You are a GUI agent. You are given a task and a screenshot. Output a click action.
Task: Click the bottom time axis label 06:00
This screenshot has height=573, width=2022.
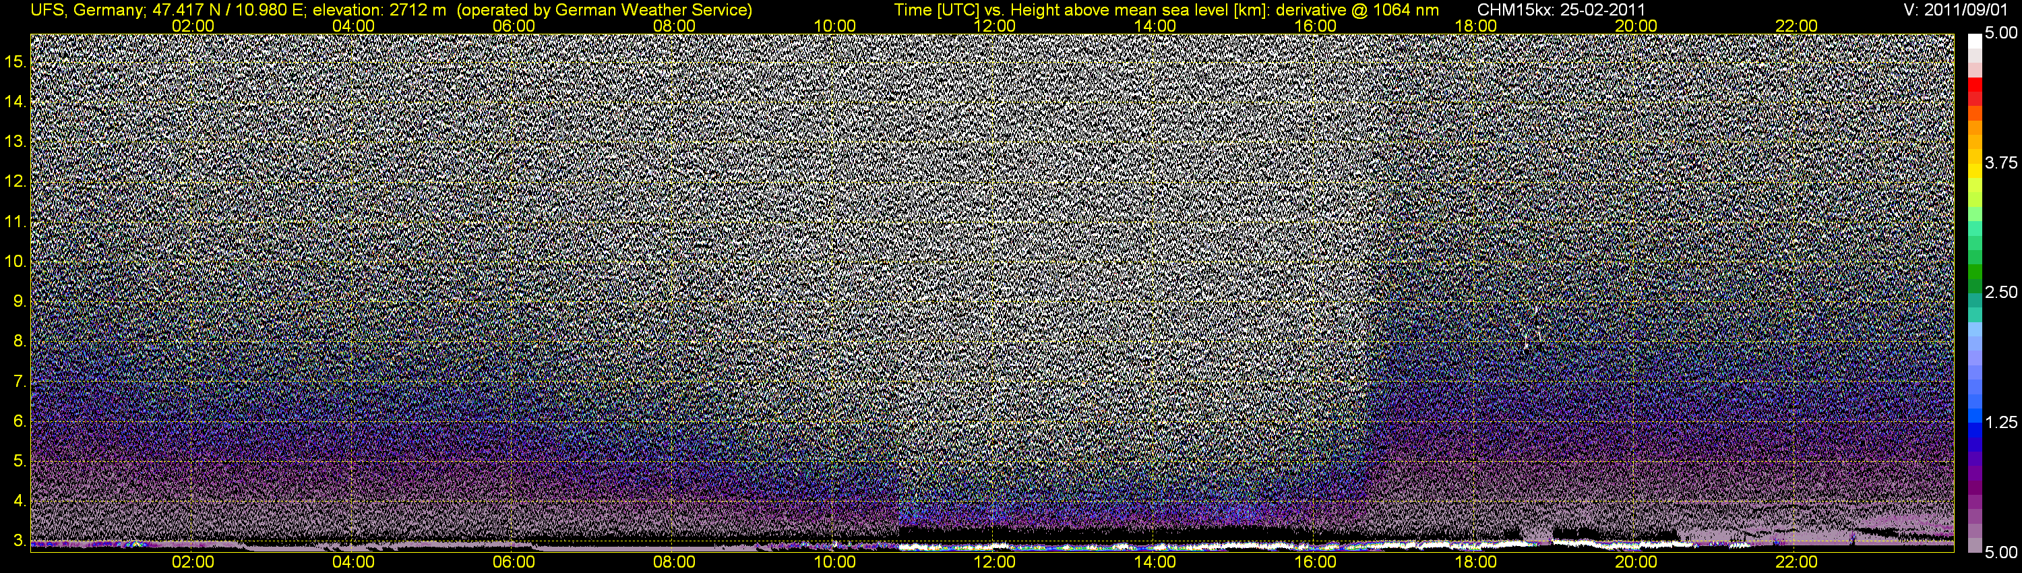click(x=514, y=562)
